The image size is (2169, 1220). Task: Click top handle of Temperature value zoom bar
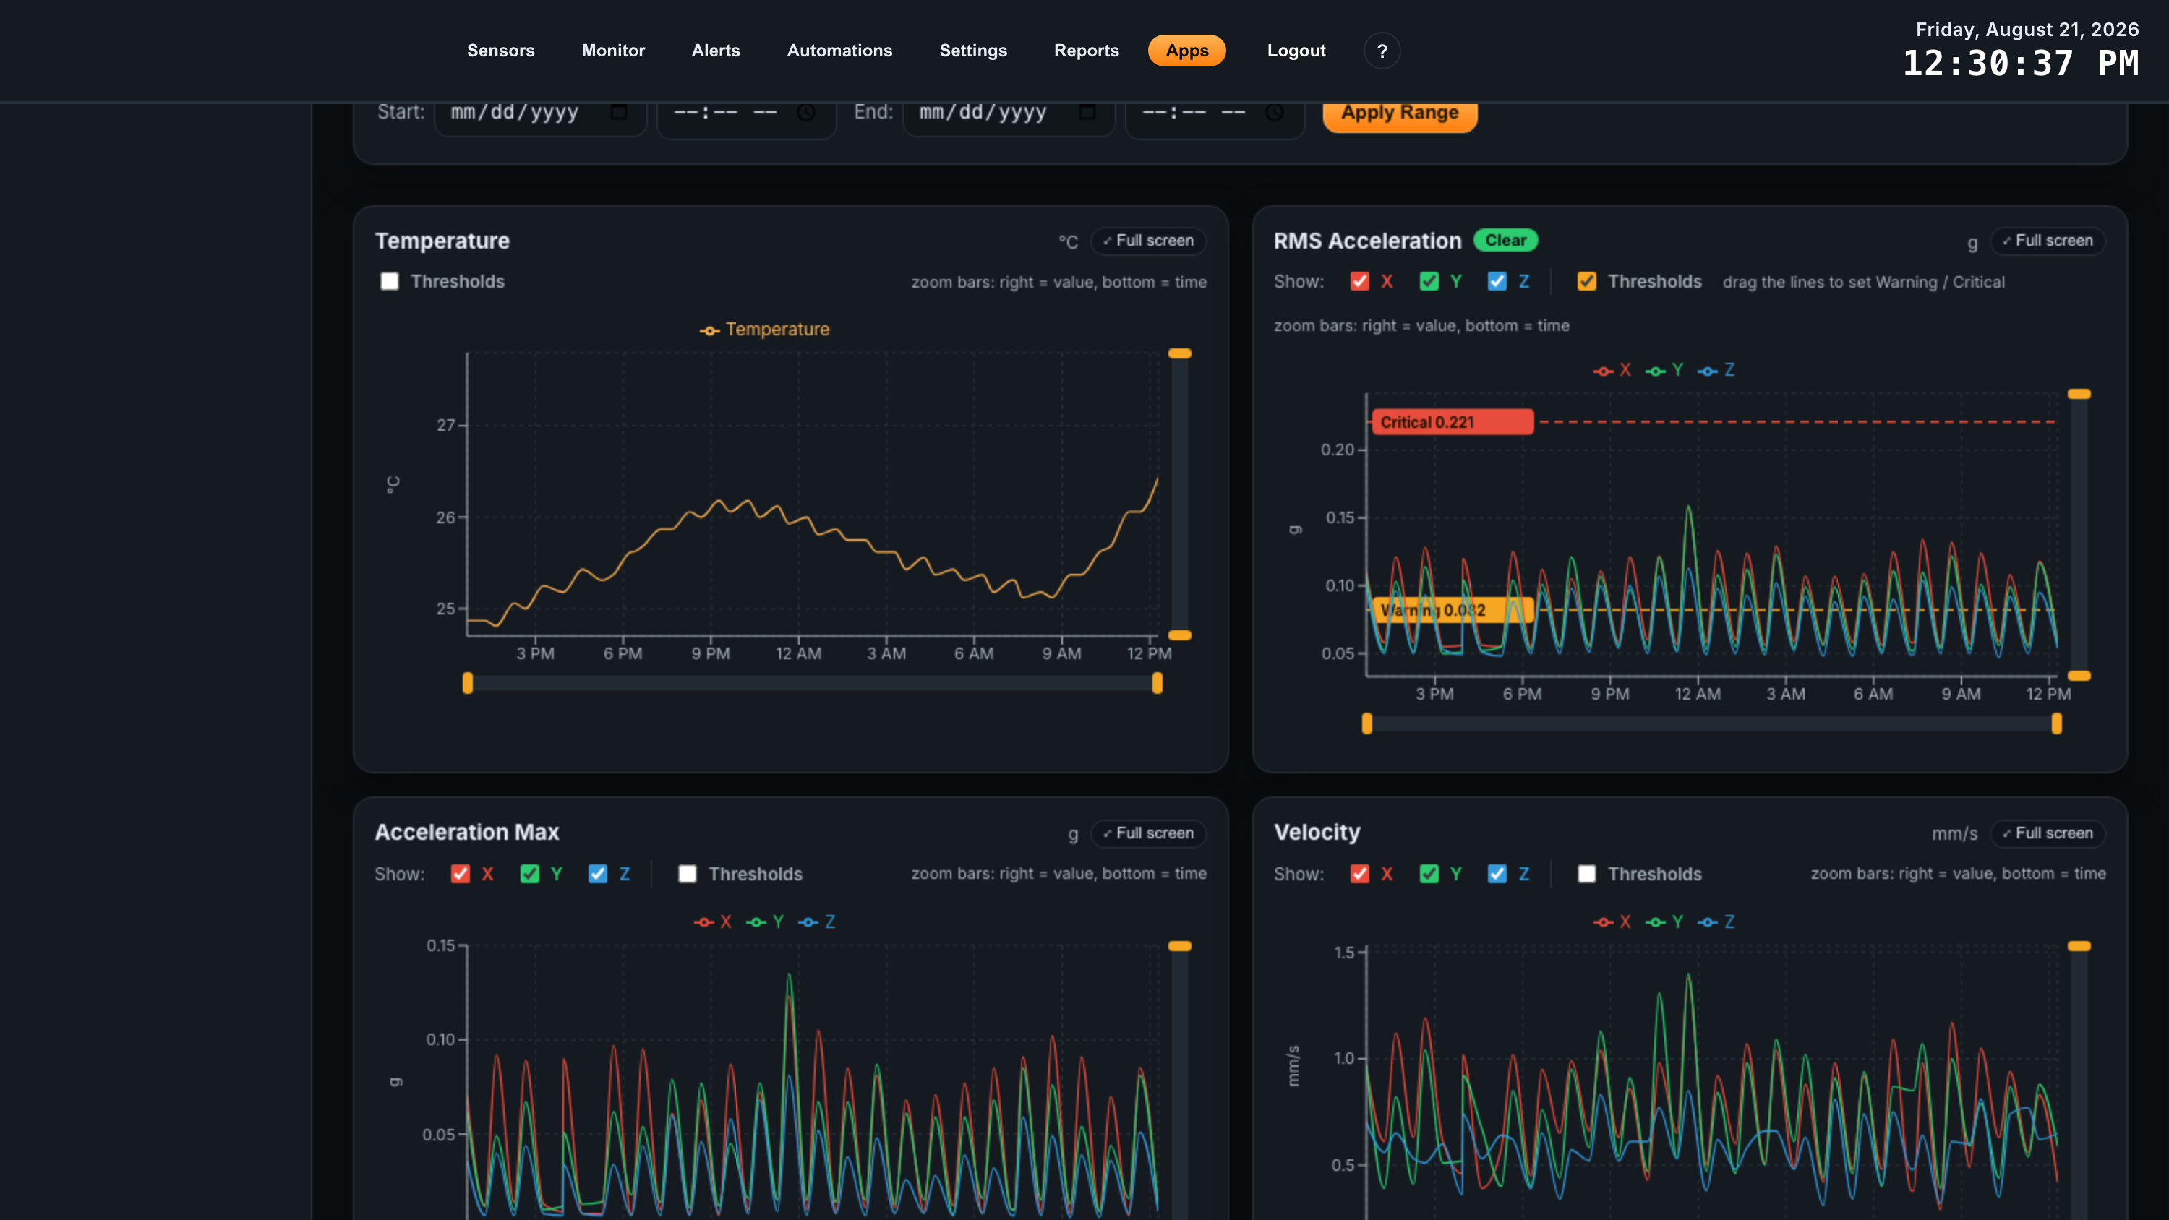click(1180, 353)
